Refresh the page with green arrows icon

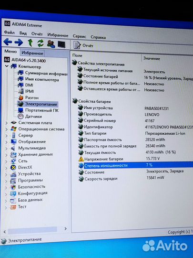point(41,43)
